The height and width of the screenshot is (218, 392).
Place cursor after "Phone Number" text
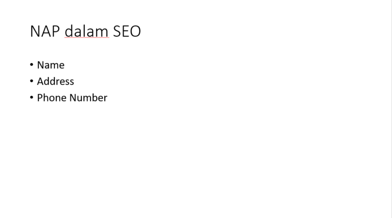[108, 97]
